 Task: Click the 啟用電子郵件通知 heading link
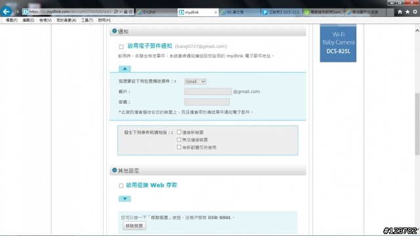[150, 46]
